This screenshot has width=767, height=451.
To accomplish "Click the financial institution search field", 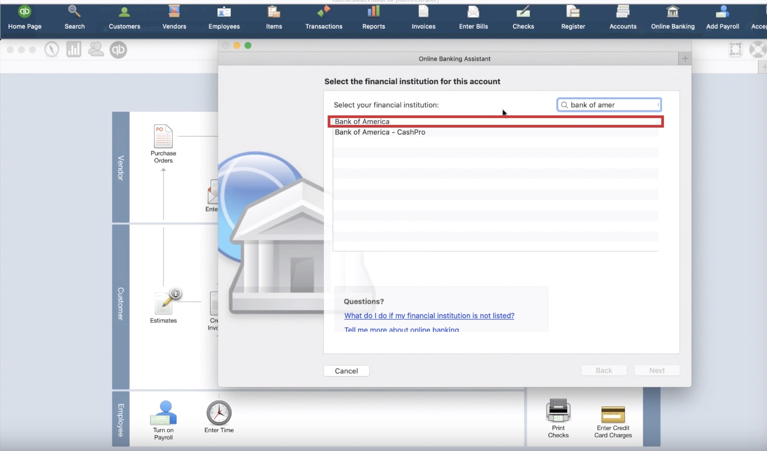I will (609, 105).
